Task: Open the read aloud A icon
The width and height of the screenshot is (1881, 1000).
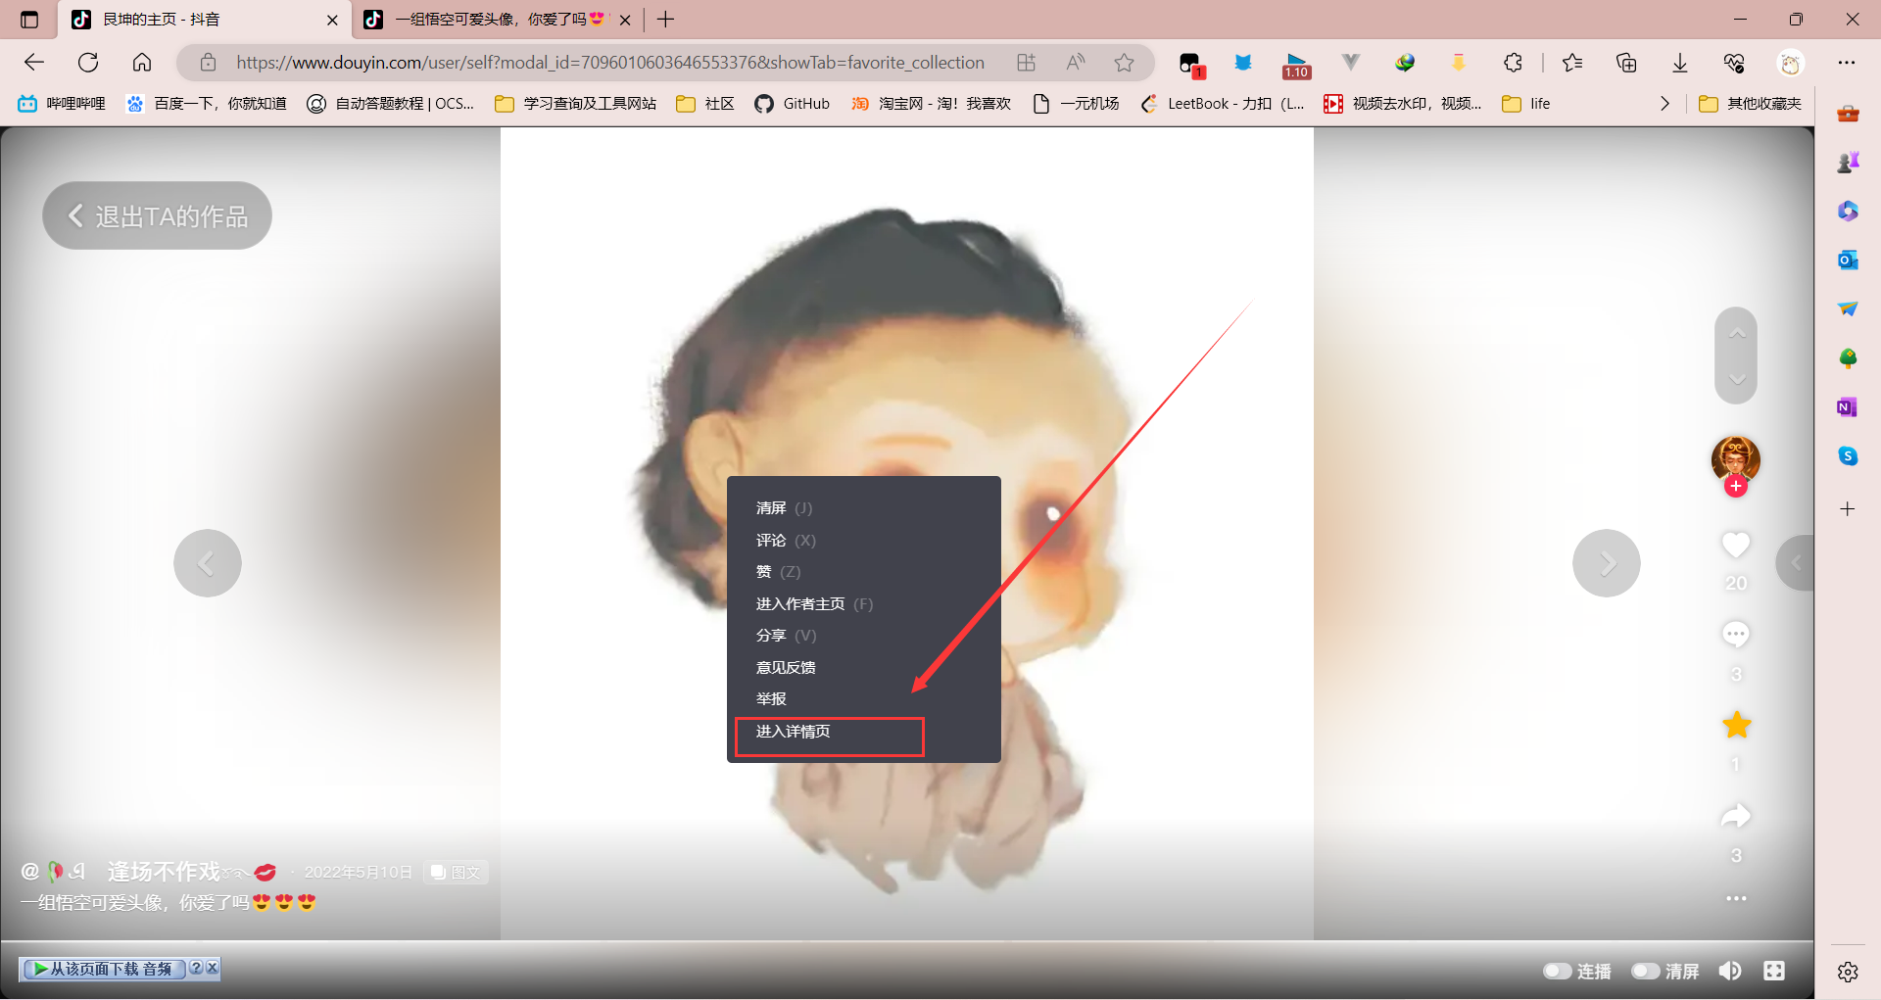Action: (x=1075, y=63)
